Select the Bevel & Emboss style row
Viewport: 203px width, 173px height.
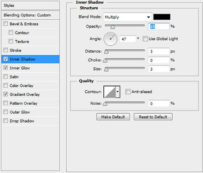tap(30, 24)
